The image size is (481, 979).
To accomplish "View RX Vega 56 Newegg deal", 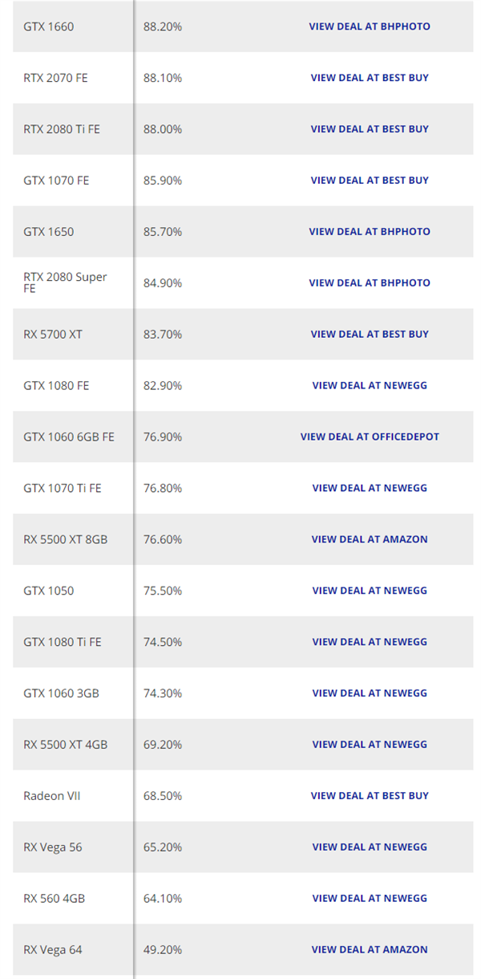I will point(370,847).
